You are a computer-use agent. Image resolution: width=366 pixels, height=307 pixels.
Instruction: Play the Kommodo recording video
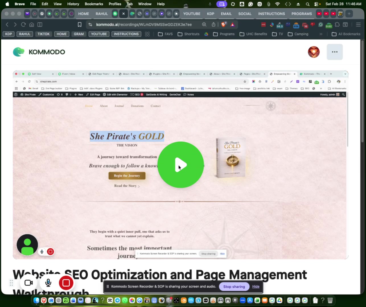[x=180, y=165]
